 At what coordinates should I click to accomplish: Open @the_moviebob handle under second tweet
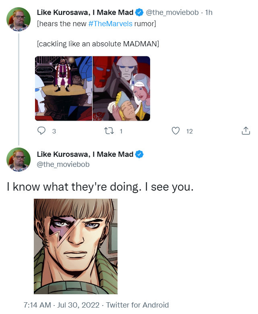(63, 164)
